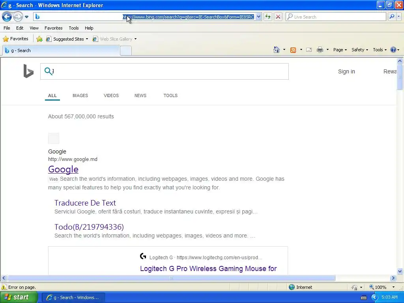Select the ALL results tab

coord(52,95)
